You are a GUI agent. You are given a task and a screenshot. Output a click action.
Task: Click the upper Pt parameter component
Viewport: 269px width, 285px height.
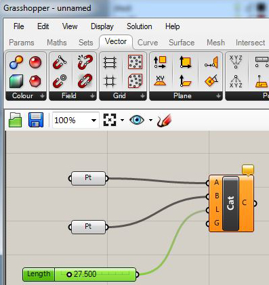pos(88,178)
